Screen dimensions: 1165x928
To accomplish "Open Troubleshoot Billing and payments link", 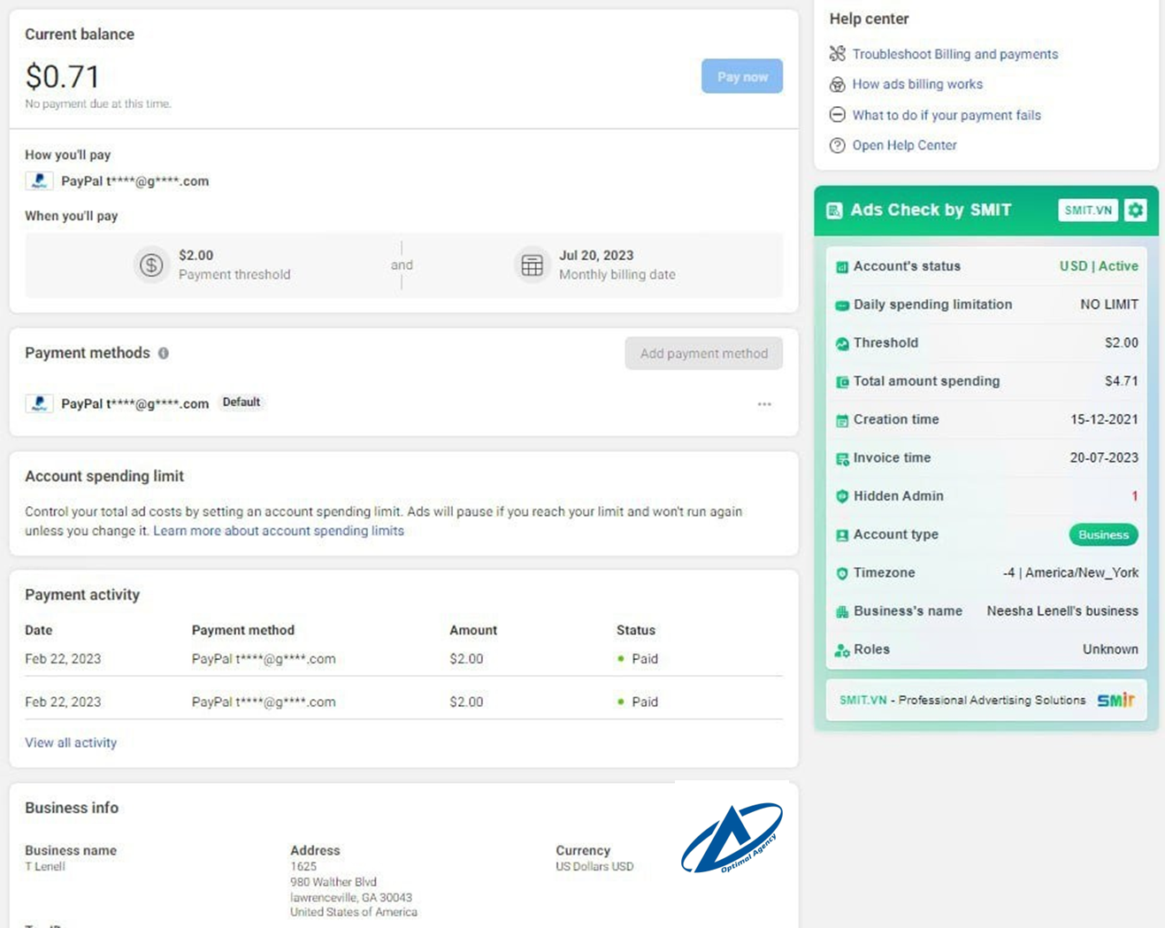I will 954,54.
